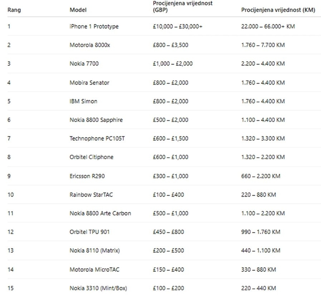
Task: Click the Nokia 8110 (Matrix) model name
Action: 94,251
